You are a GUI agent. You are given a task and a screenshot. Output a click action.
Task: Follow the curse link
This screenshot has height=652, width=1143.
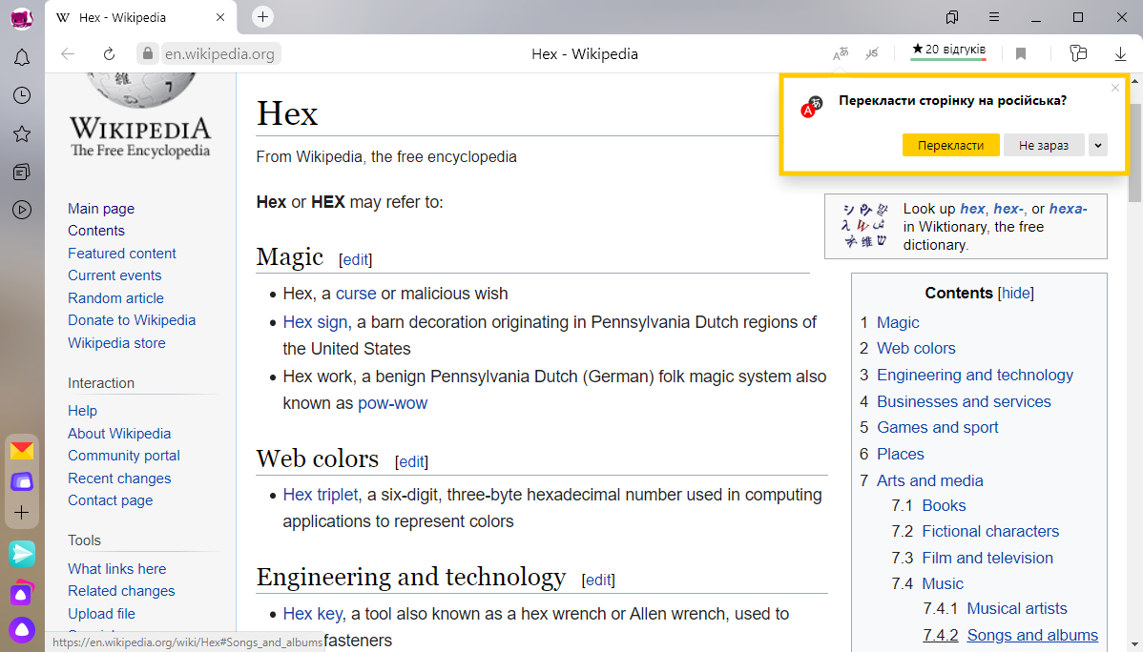coord(356,294)
